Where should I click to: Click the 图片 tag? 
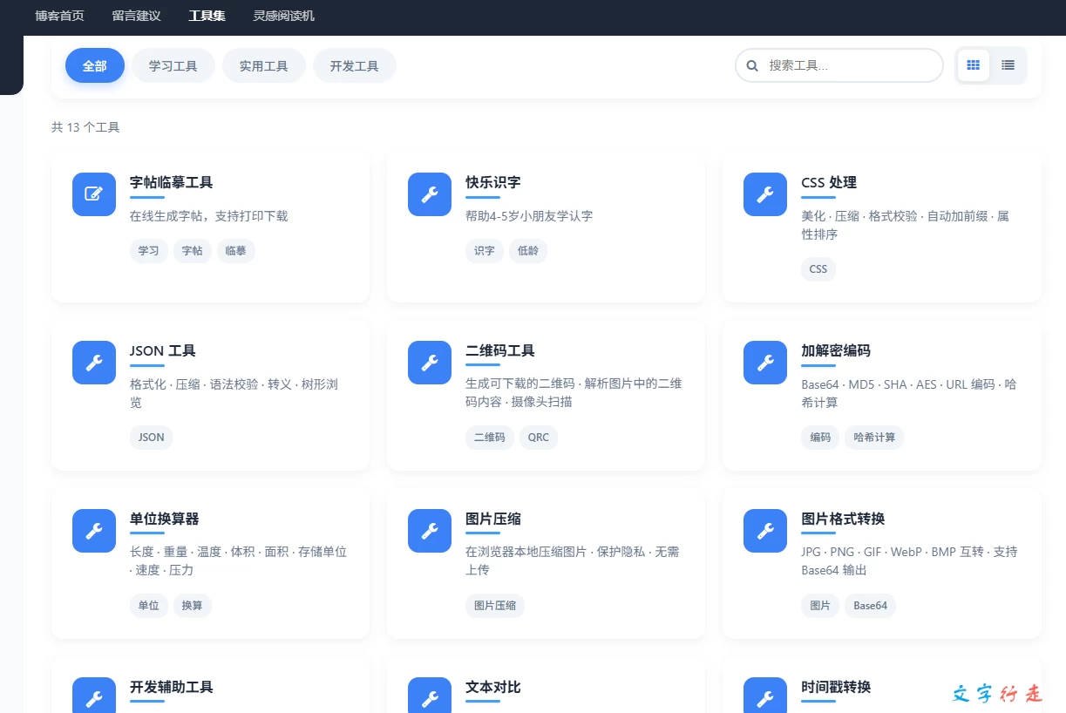coord(820,606)
